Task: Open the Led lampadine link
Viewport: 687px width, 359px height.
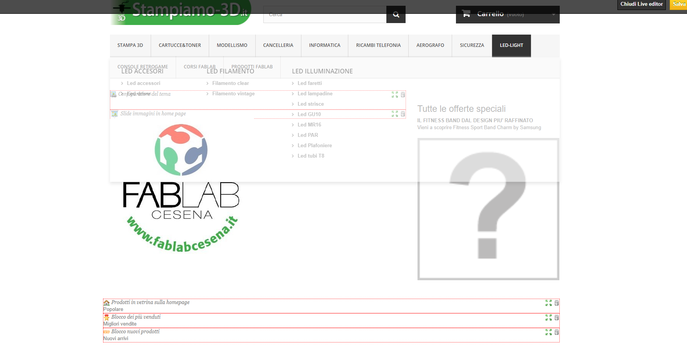Action: (315, 94)
